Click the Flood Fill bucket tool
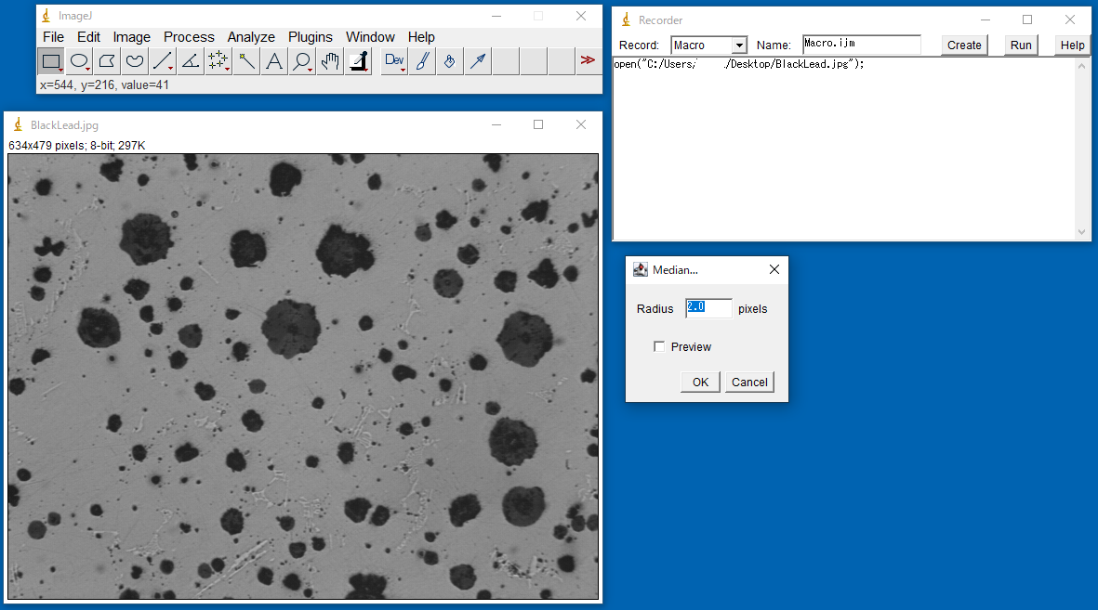 450,61
